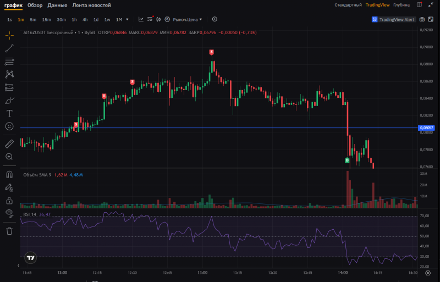The height and width of the screenshot is (282, 440).
Task: Switch to the 1w timeframe
Action: tap(107, 20)
